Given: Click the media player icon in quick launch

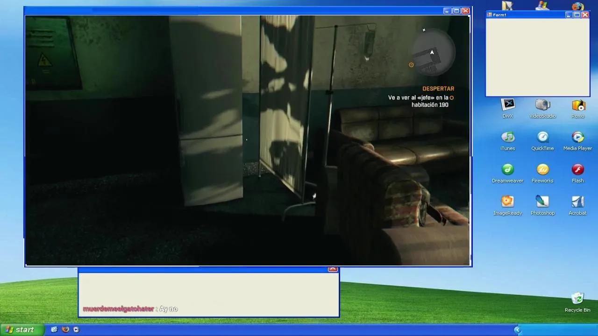Looking at the screenshot, I should pos(76,329).
